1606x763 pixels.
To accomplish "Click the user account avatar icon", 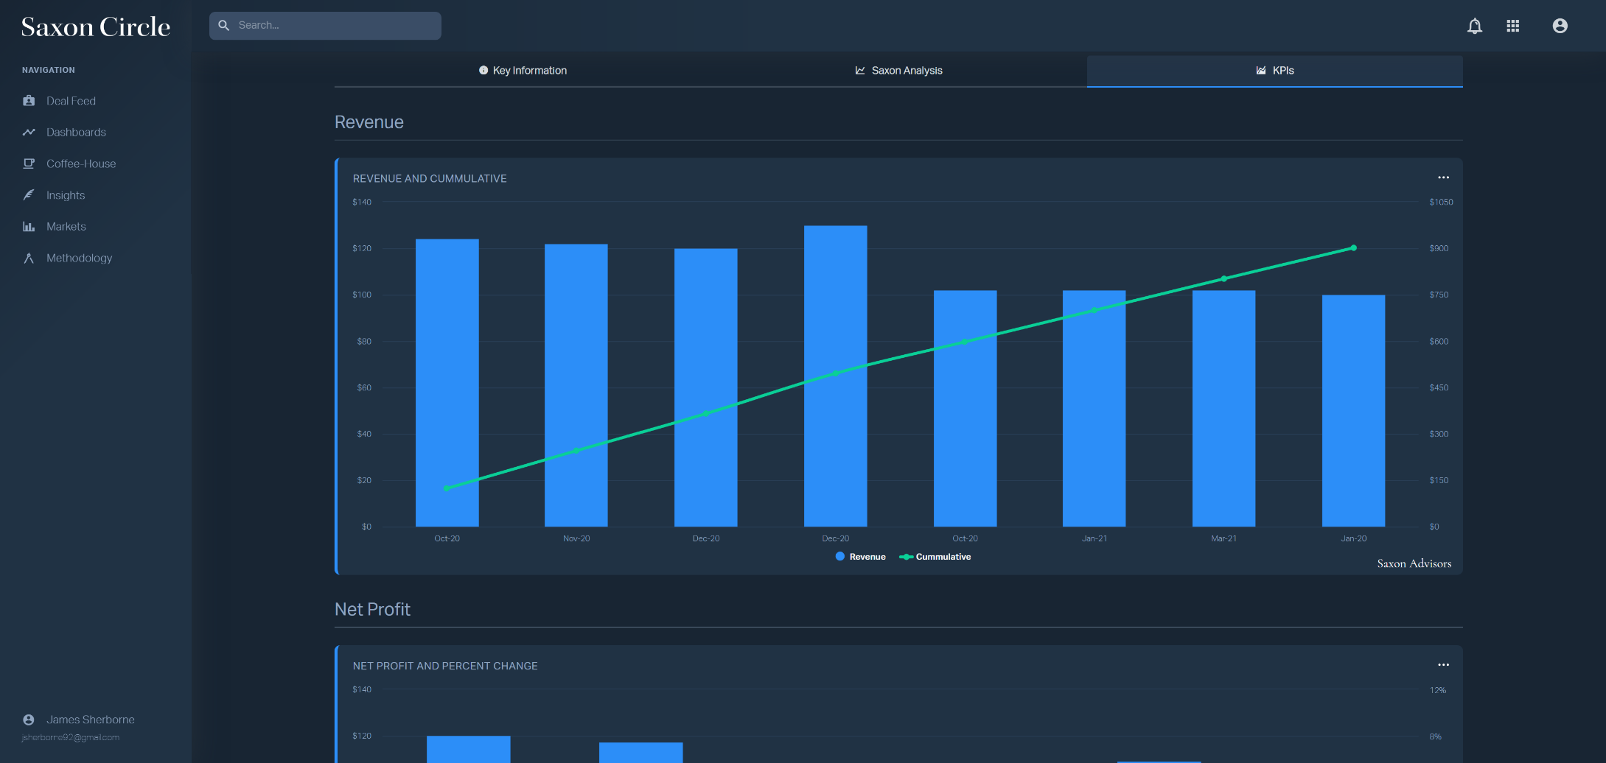I will (1560, 27).
